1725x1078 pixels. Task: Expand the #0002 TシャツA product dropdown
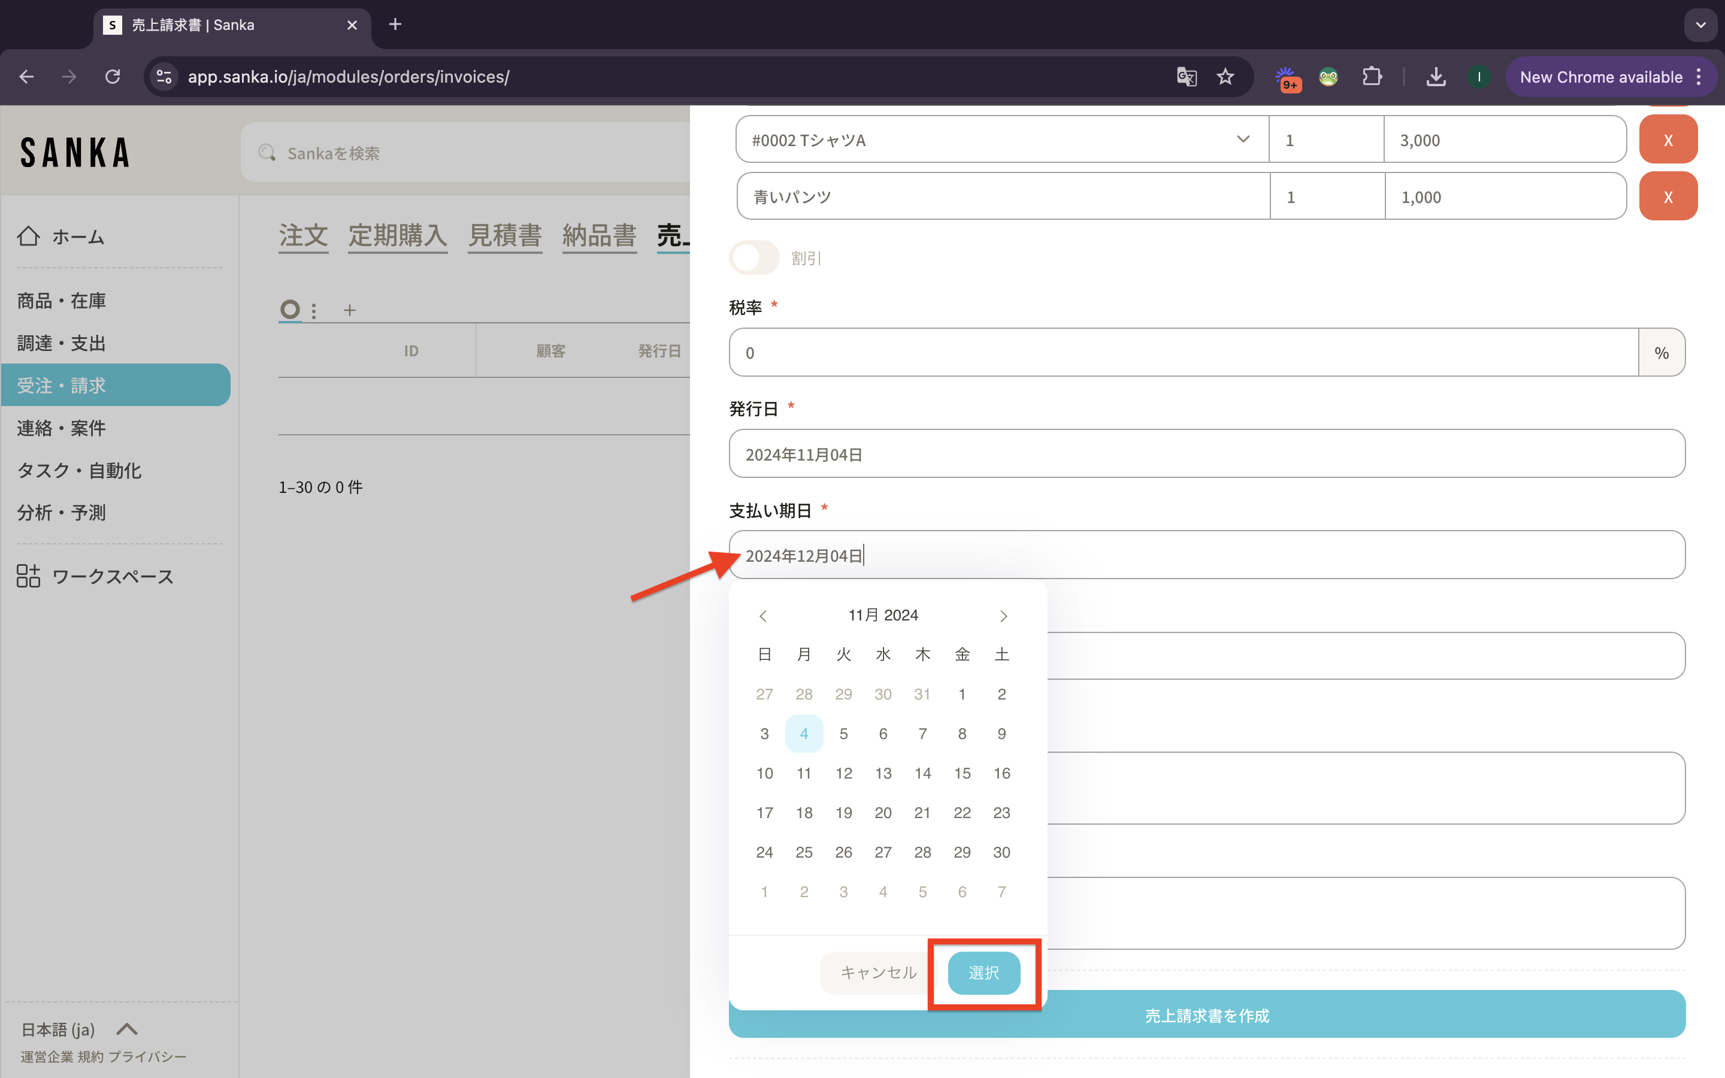pyautogui.click(x=1242, y=140)
